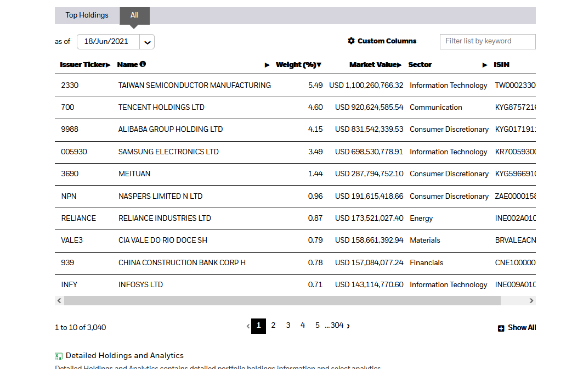Click ticker 005930
This screenshot has width=583, height=369.
74,152
